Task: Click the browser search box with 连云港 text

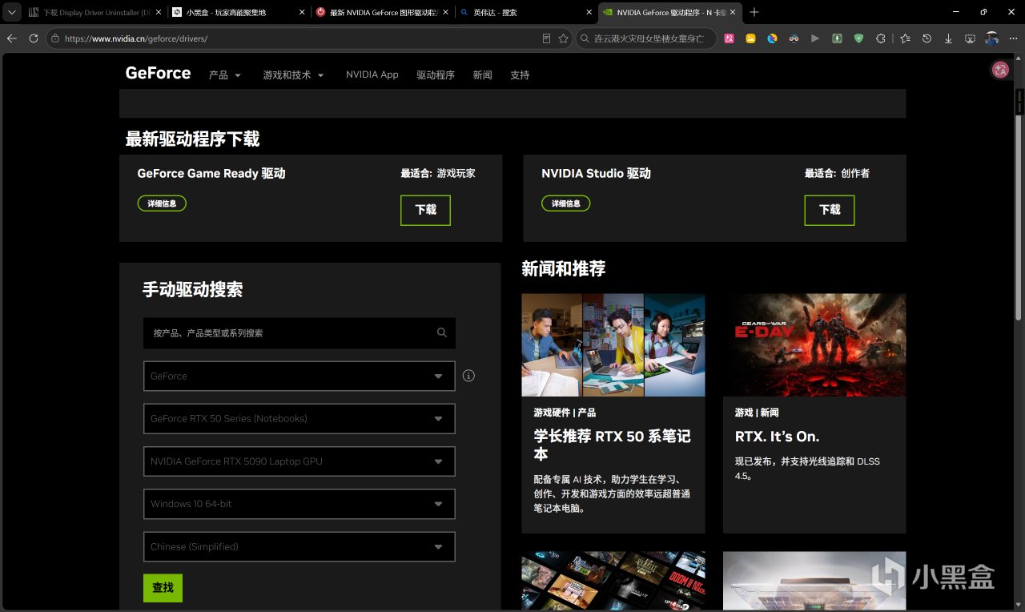Action: [646, 38]
